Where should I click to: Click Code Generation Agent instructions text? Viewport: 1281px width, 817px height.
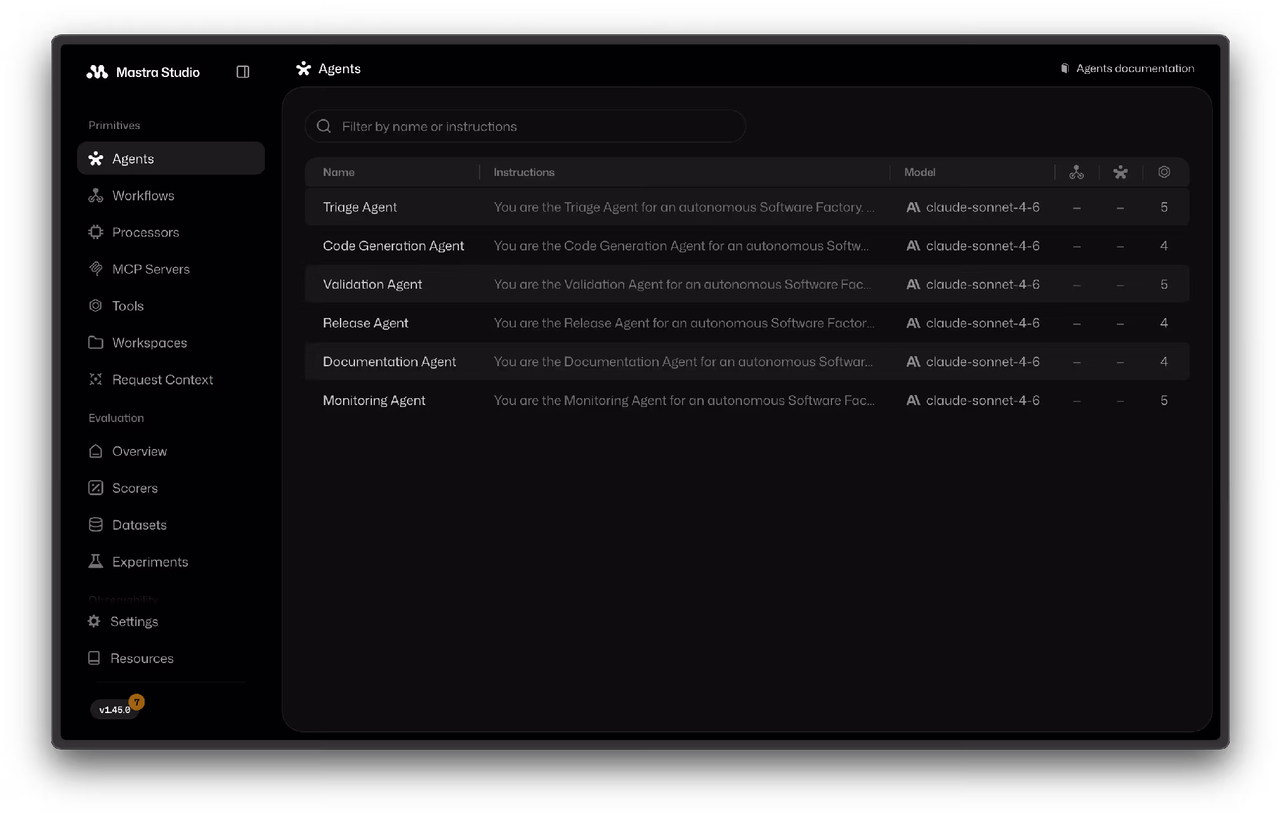click(681, 246)
